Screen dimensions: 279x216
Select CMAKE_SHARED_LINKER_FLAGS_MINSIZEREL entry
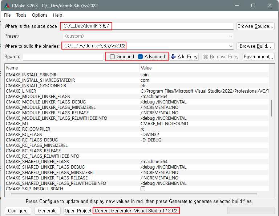click(50, 173)
